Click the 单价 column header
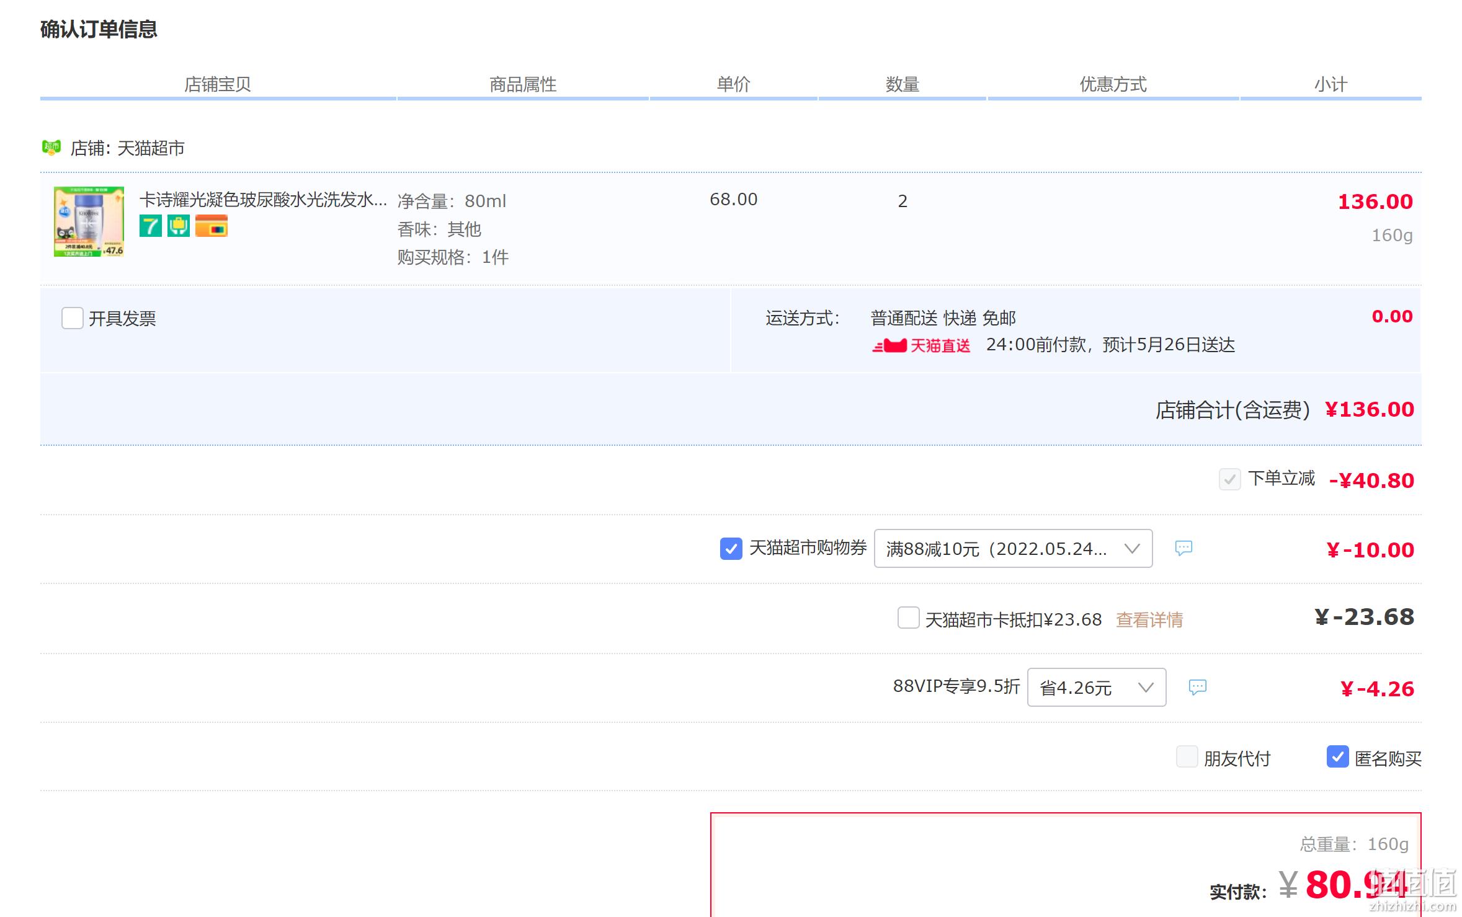The image size is (1462, 917). click(734, 84)
